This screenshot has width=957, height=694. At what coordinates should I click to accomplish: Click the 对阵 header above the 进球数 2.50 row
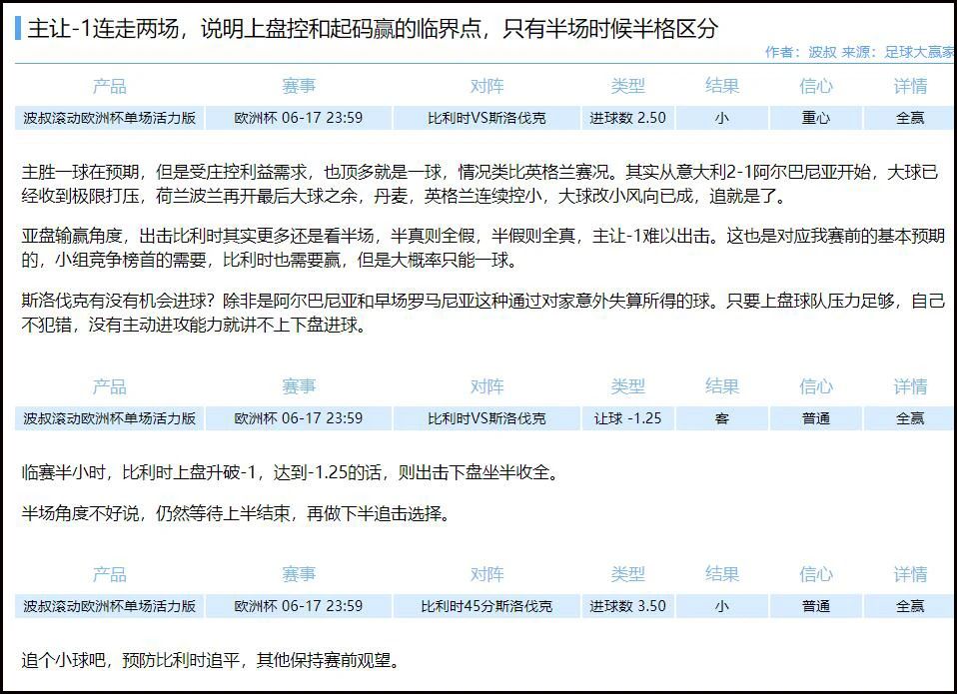coord(486,86)
